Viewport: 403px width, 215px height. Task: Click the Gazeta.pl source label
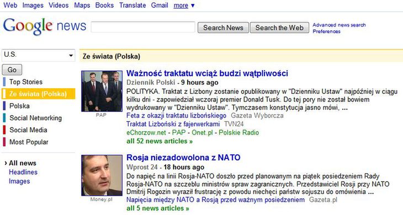[323, 200]
